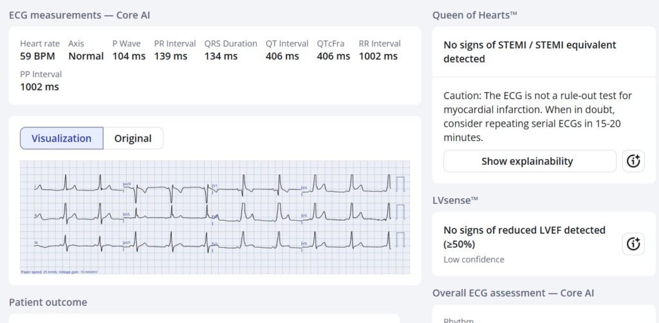
Task: Click the Queen of Hearts section heading
Action: (475, 15)
